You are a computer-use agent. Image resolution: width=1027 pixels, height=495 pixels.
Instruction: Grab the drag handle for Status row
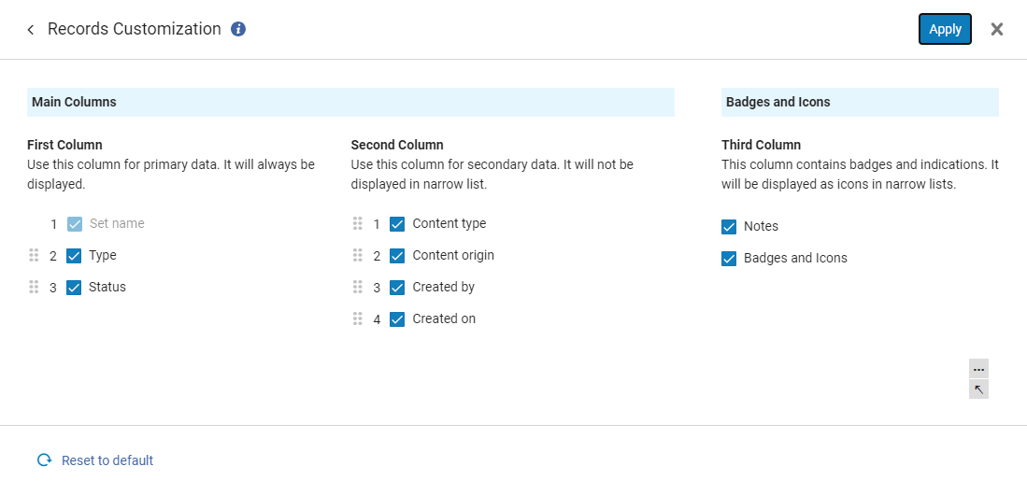coord(34,287)
